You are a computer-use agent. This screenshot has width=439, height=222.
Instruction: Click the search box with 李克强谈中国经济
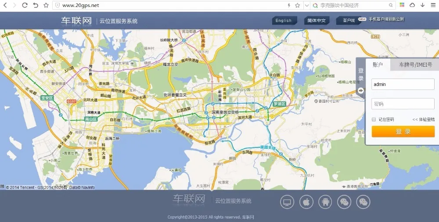point(353,5)
